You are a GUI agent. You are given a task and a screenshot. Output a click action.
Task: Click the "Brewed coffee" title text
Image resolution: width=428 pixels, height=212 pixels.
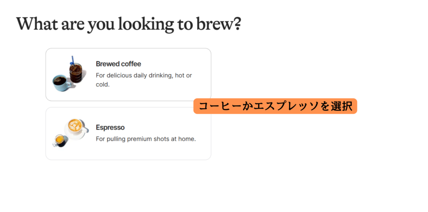[118, 64]
